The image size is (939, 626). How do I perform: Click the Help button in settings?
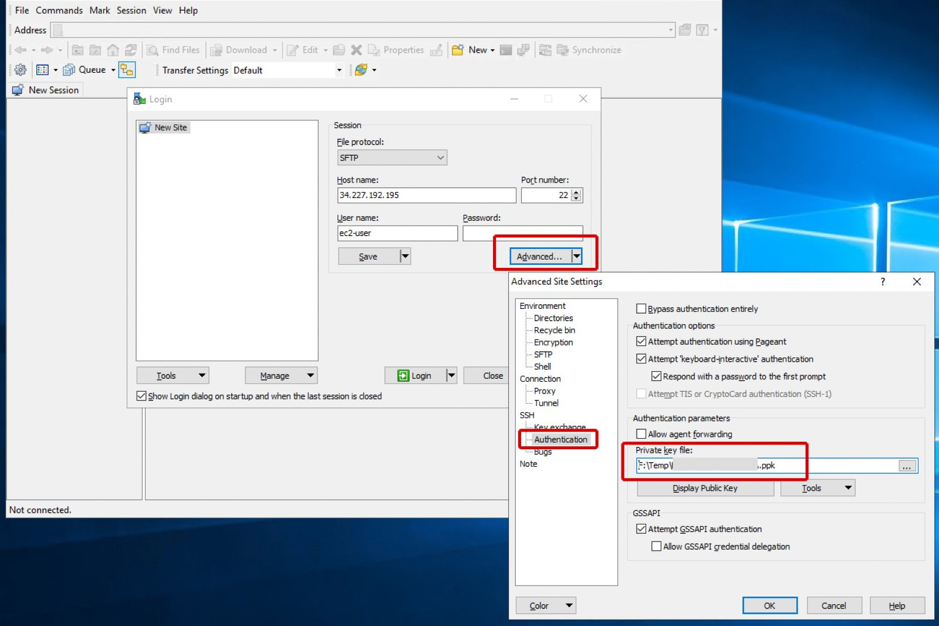click(x=897, y=605)
